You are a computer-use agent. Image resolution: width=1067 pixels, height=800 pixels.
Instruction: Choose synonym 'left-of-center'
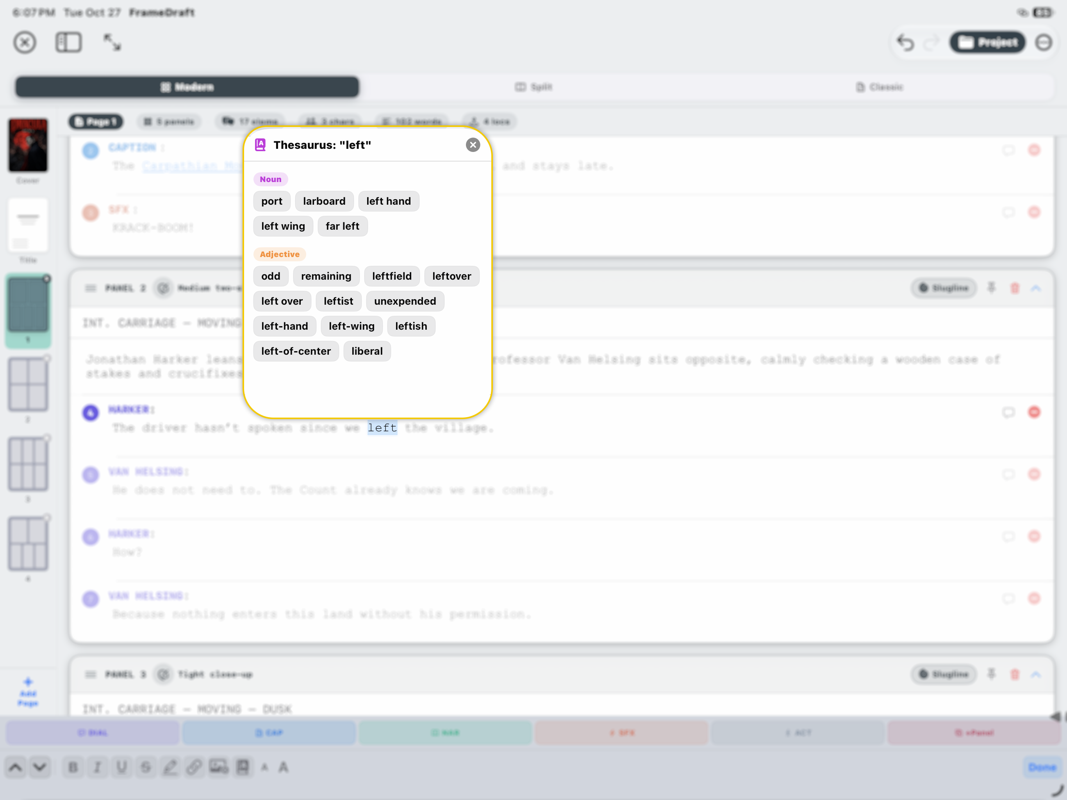click(x=296, y=351)
